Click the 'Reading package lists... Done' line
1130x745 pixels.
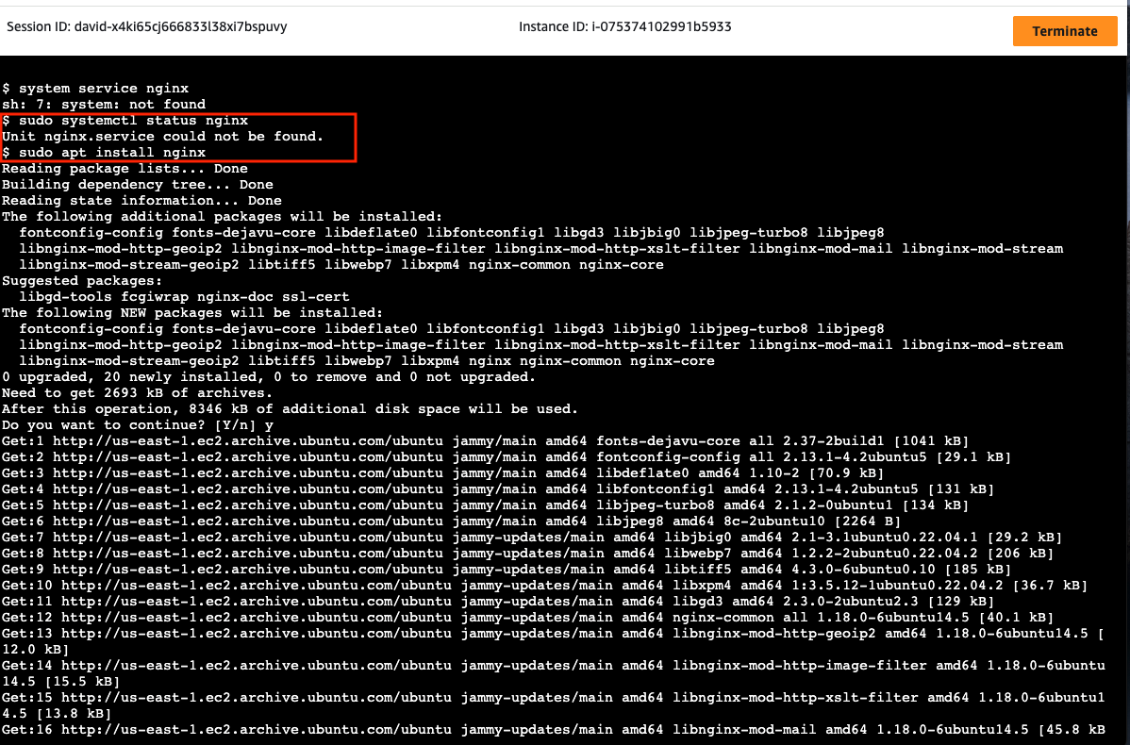point(125,169)
